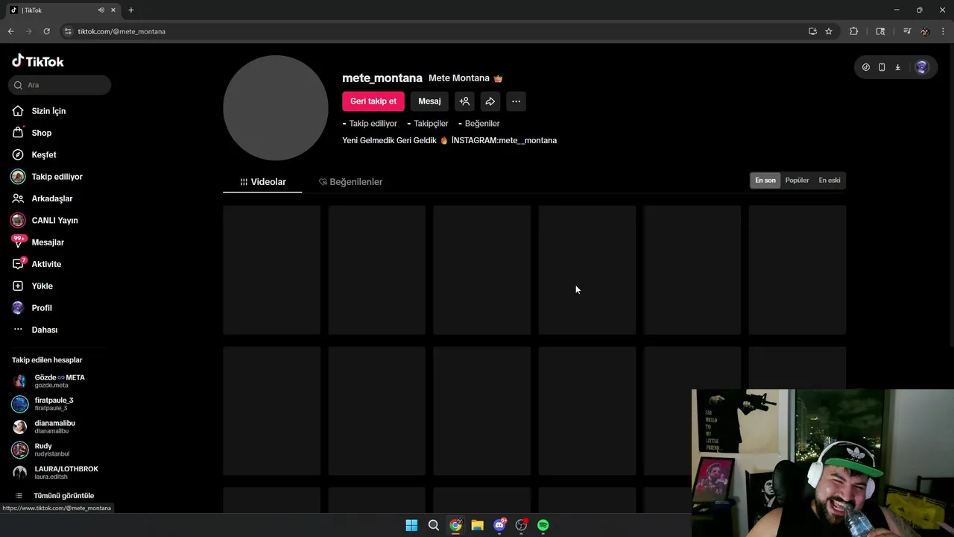Viewport: 954px width, 537px height.
Task: Click the Ara search field
Action: tap(60, 85)
